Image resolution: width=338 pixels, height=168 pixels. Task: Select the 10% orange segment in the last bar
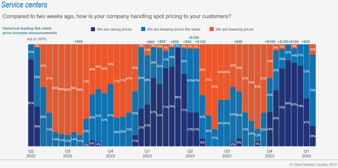tap(313, 49)
